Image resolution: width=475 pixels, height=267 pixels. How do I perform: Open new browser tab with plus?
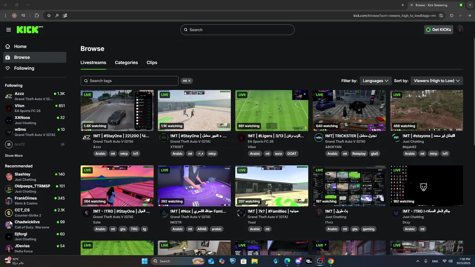(x=403, y=5)
